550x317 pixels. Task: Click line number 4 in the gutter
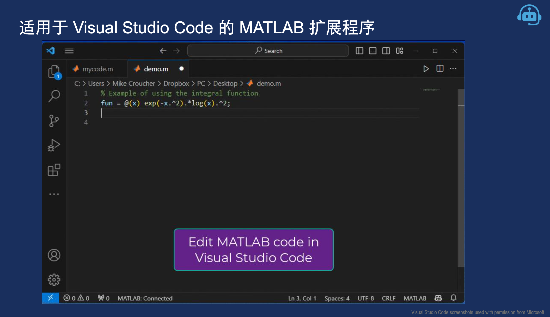pos(86,122)
